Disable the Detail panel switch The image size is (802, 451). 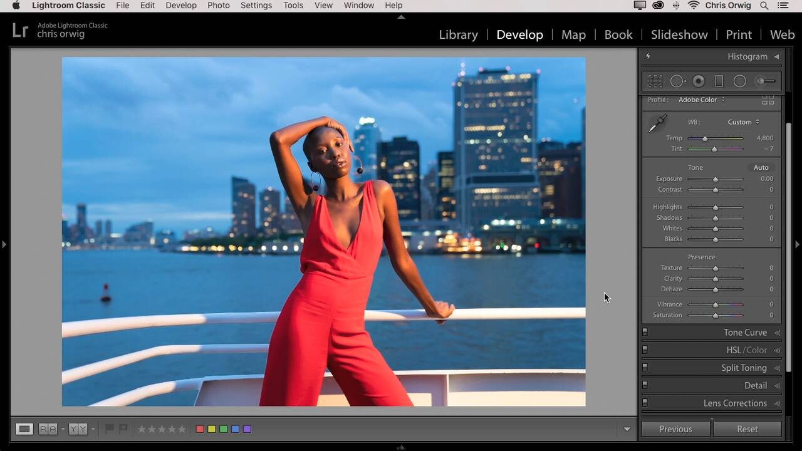[645, 385]
